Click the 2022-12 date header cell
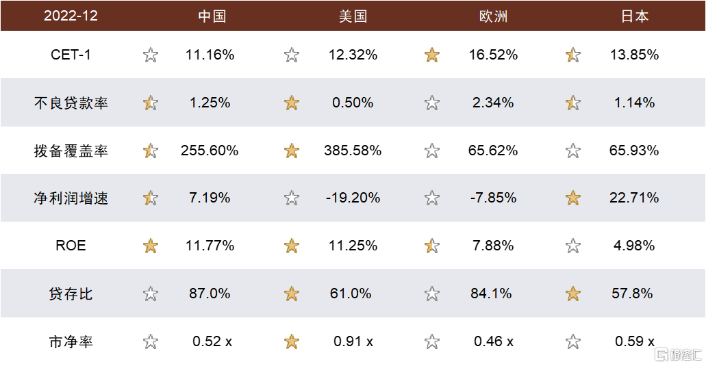 coord(71,16)
